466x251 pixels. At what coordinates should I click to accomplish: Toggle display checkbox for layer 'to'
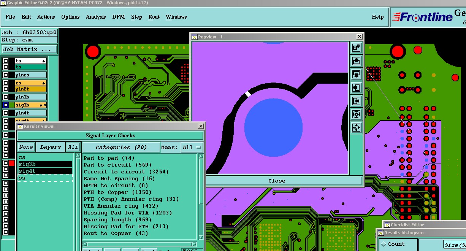click(x=6, y=61)
